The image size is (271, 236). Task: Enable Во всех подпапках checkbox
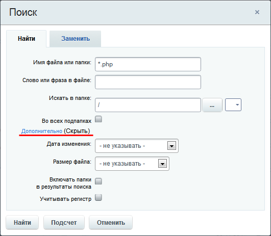98,119
